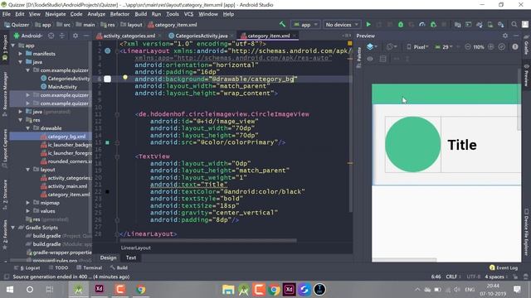Click the colorPrimary gutter color swatch
Viewport: 531px width, 298px height.
107,142
